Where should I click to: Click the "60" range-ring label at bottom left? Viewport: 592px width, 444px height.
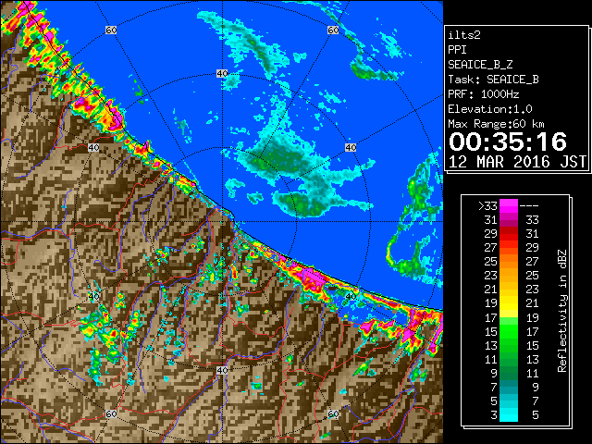[x=111, y=413]
